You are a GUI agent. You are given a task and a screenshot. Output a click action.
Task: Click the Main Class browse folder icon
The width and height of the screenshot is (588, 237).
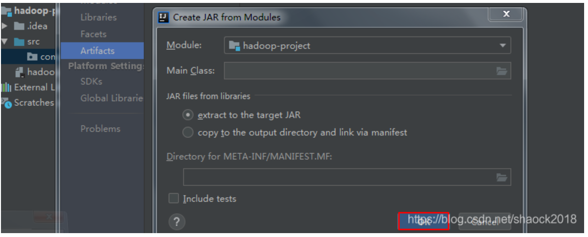click(x=502, y=71)
